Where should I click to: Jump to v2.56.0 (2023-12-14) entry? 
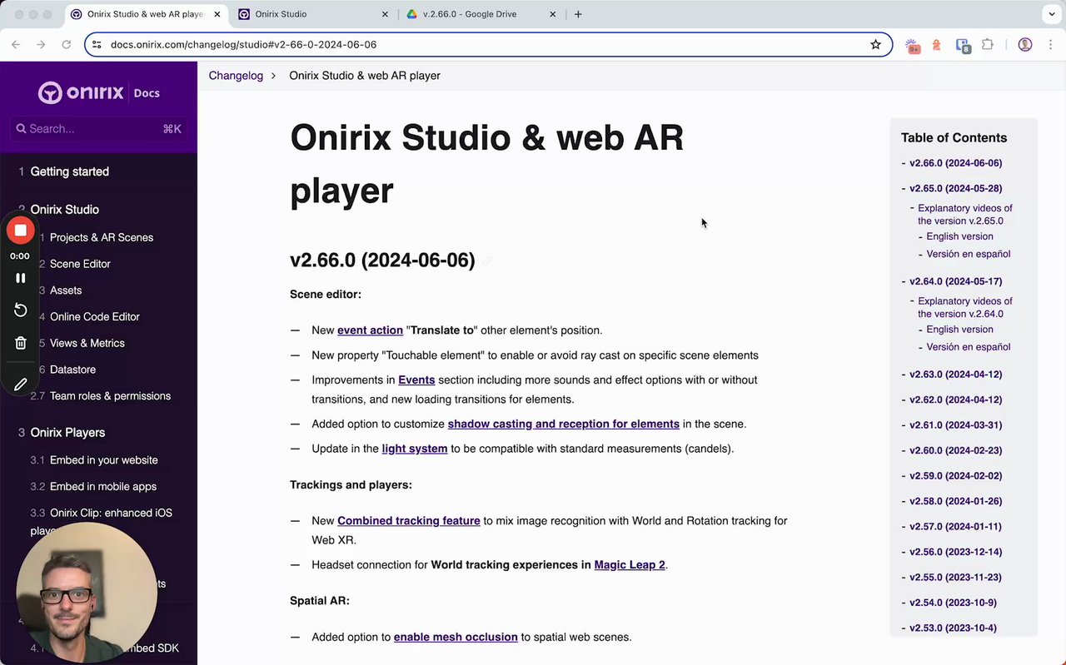coord(955,553)
